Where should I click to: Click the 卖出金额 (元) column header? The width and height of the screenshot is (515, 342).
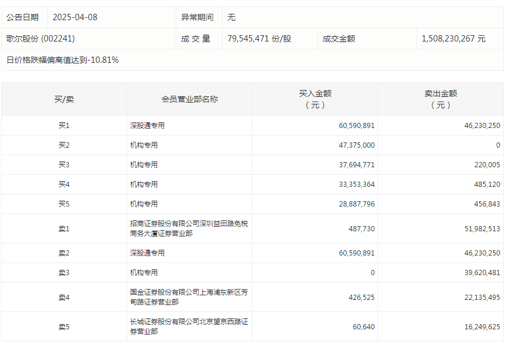point(440,99)
